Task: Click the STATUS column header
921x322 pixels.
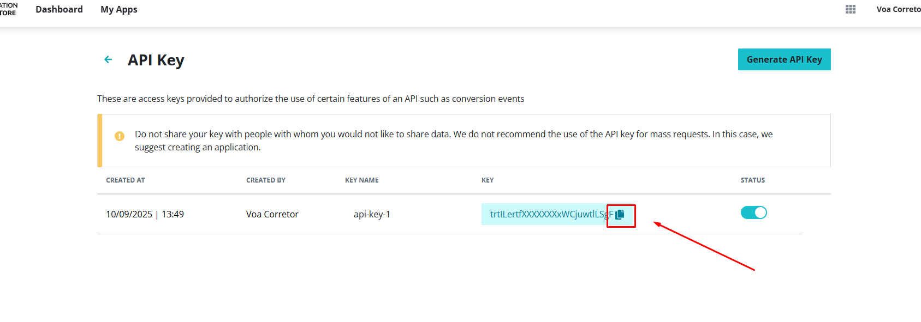Action: pyautogui.click(x=752, y=180)
